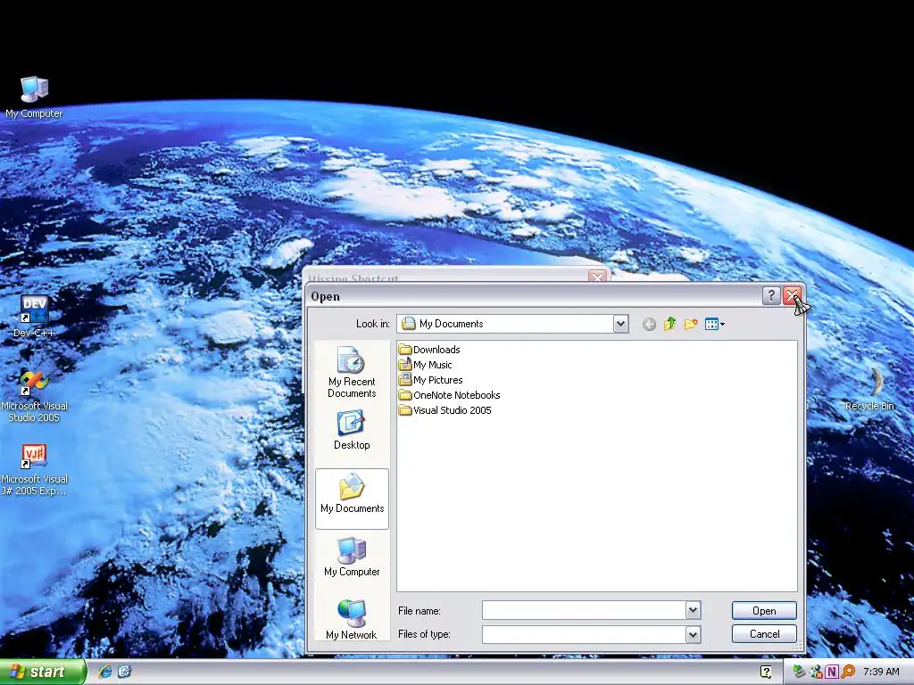This screenshot has height=685, width=914.
Task: Go up one folder level
Action: point(669,324)
